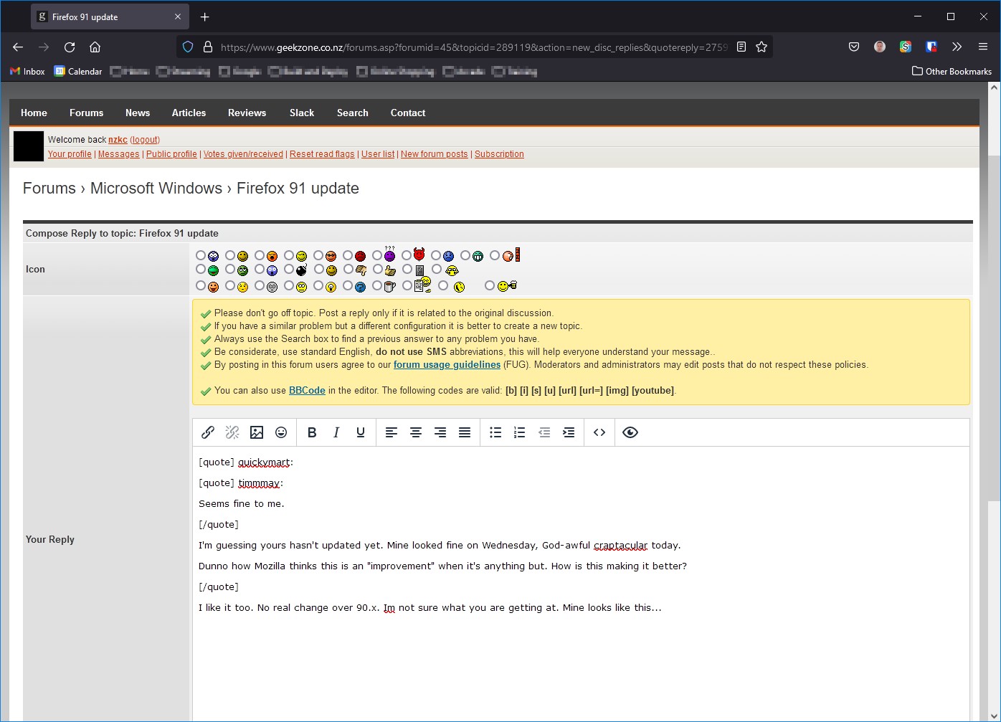Select radio button beside thumbs up icon
1001x722 pixels.
(x=378, y=269)
